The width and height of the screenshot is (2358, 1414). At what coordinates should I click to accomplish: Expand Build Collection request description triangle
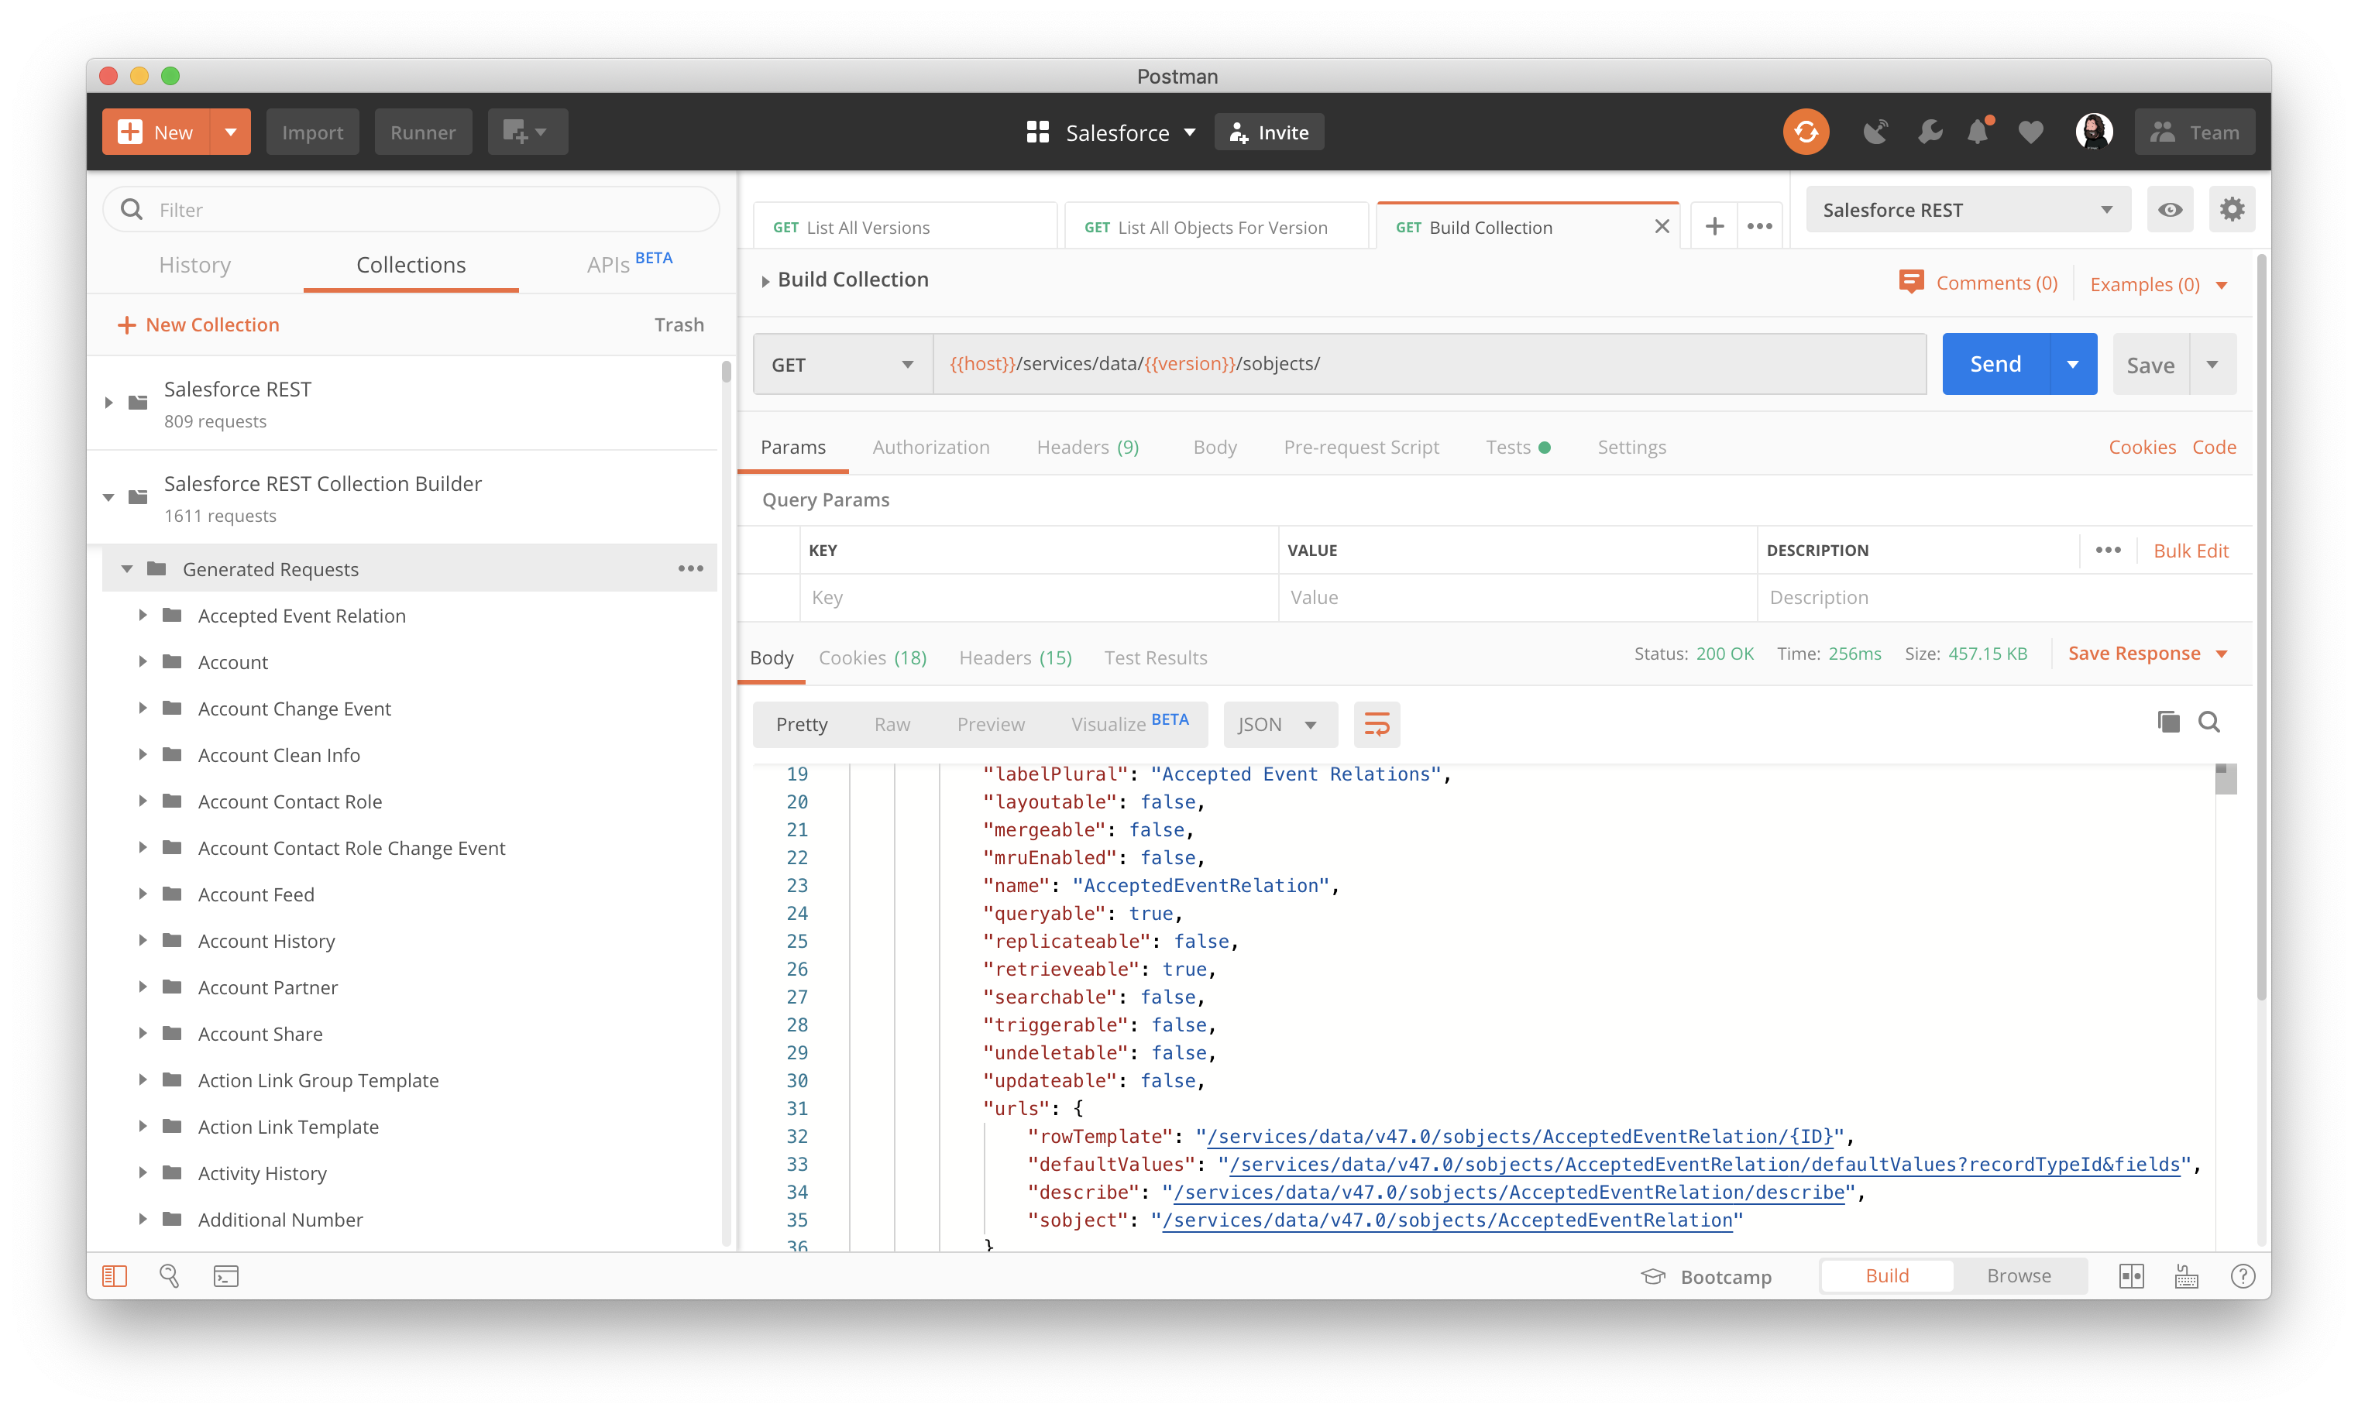[x=765, y=281]
